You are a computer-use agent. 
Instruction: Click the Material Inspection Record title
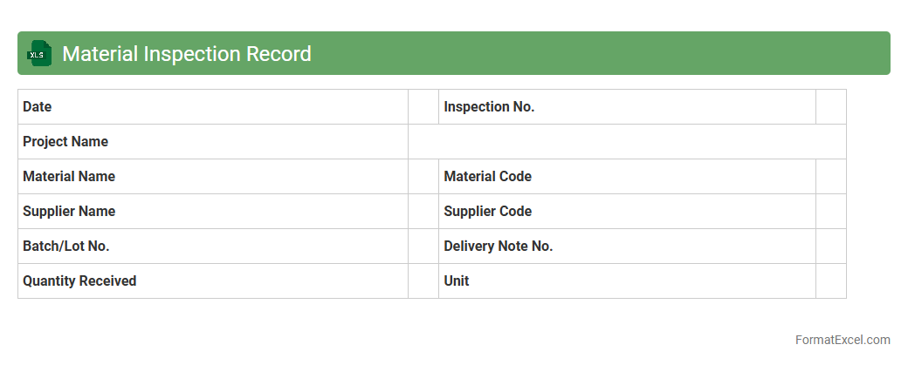187,54
